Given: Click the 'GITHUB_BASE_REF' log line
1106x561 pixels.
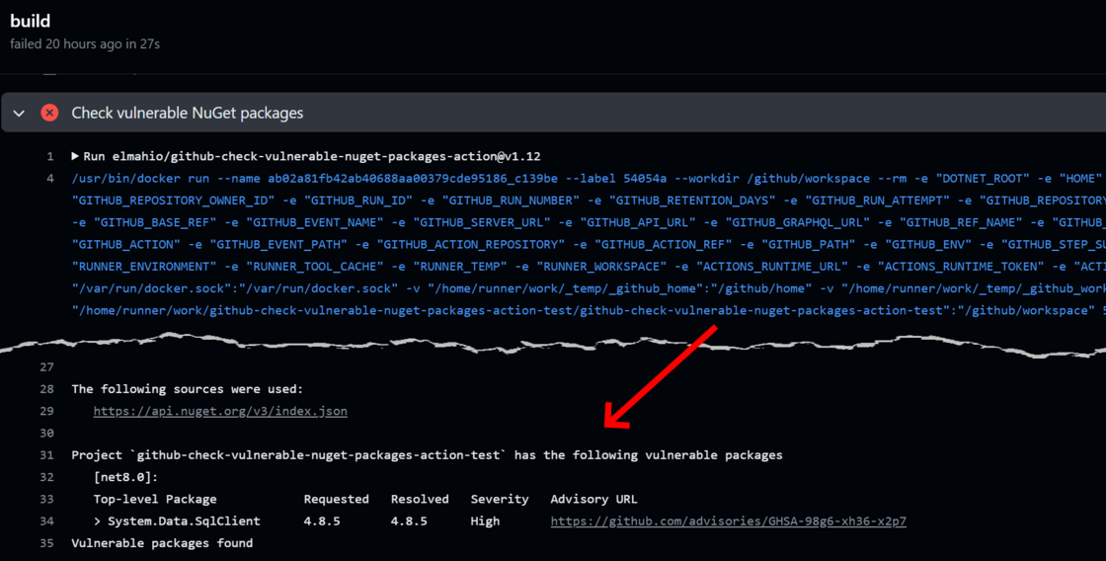Looking at the screenshot, I should point(589,222).
